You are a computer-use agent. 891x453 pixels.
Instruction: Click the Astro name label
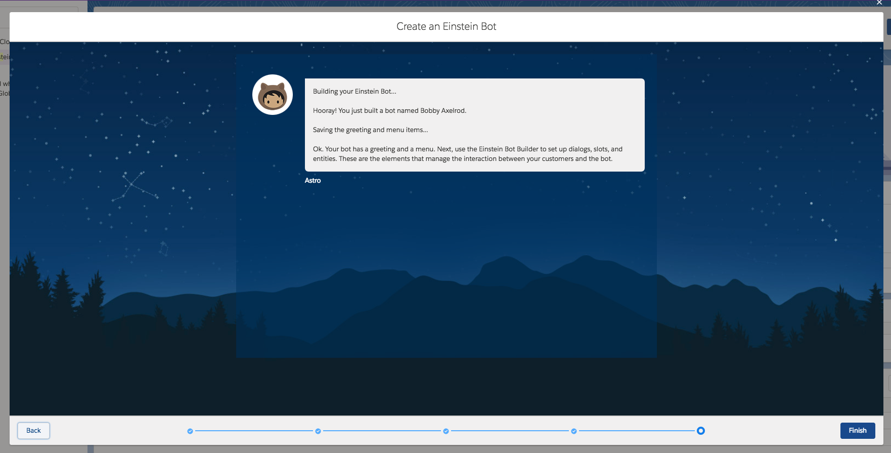pyautogui.click(x=313, y=181)
